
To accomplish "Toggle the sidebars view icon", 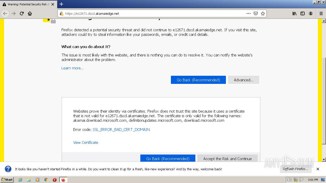I will pos(303,13).
